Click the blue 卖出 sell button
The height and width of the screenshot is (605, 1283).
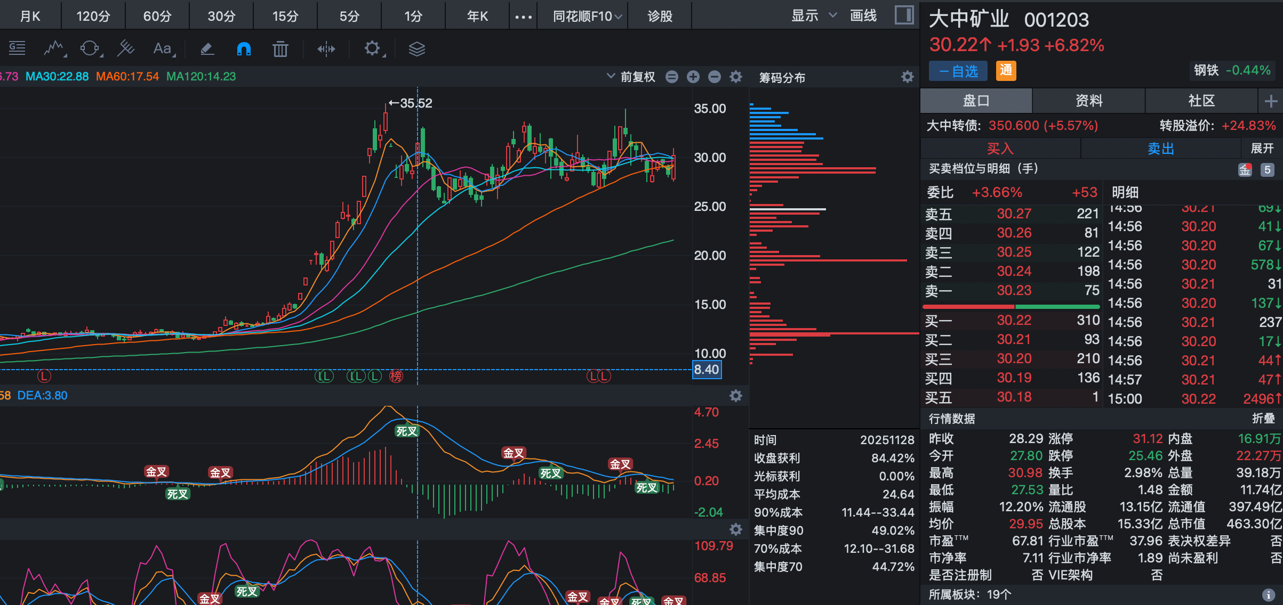coord(1161,149)
